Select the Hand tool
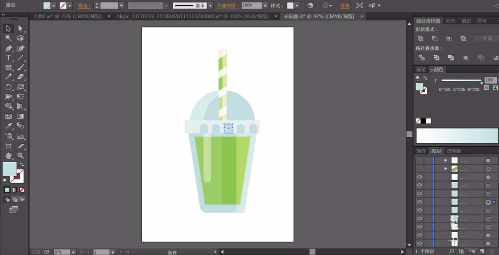 pos(8,156)
